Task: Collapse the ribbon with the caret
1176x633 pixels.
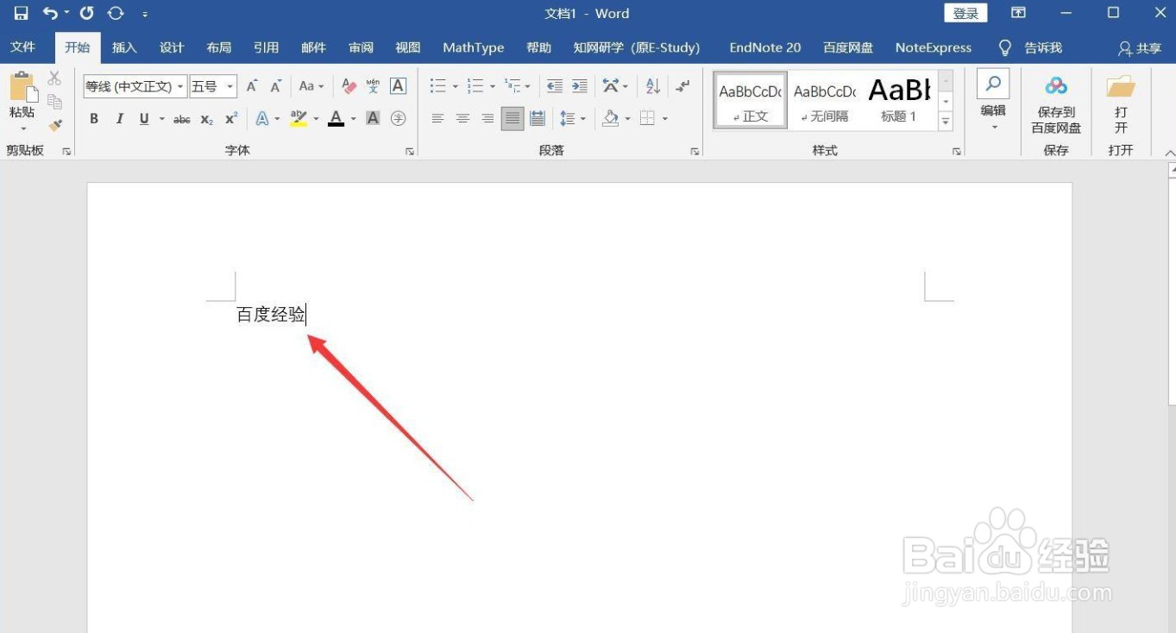Action: pos(1169,153)
